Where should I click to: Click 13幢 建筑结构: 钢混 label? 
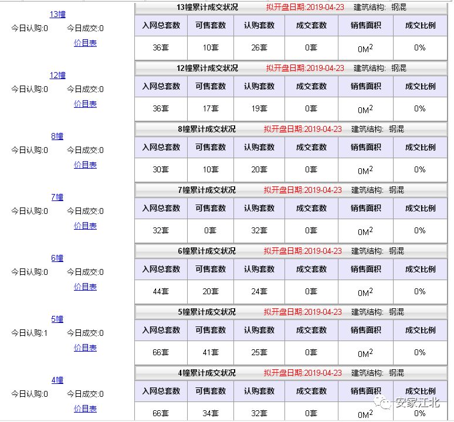click(380, 7)
